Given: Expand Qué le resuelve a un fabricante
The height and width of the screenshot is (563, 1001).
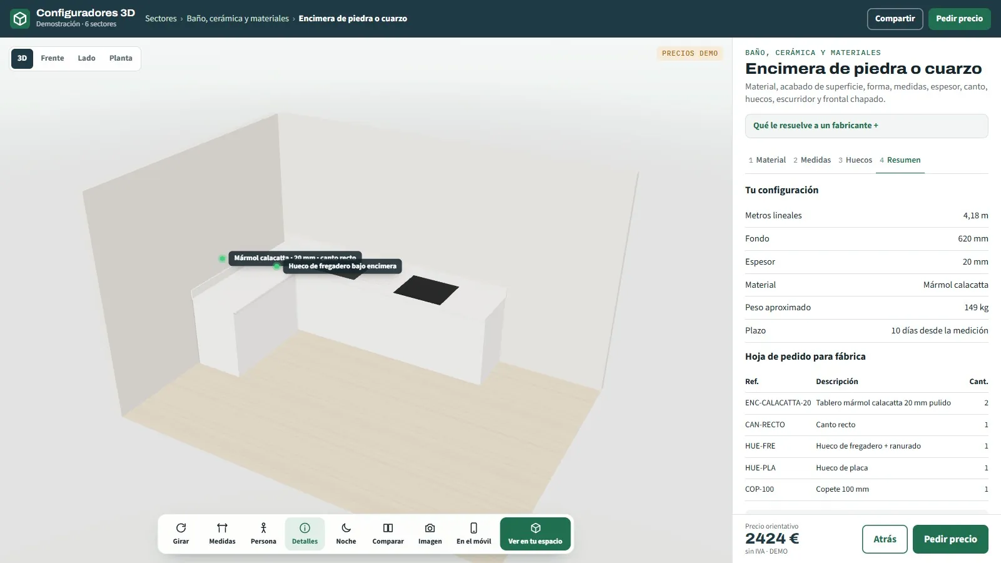Looking at the screenshot, I should (x=866, y=126).
